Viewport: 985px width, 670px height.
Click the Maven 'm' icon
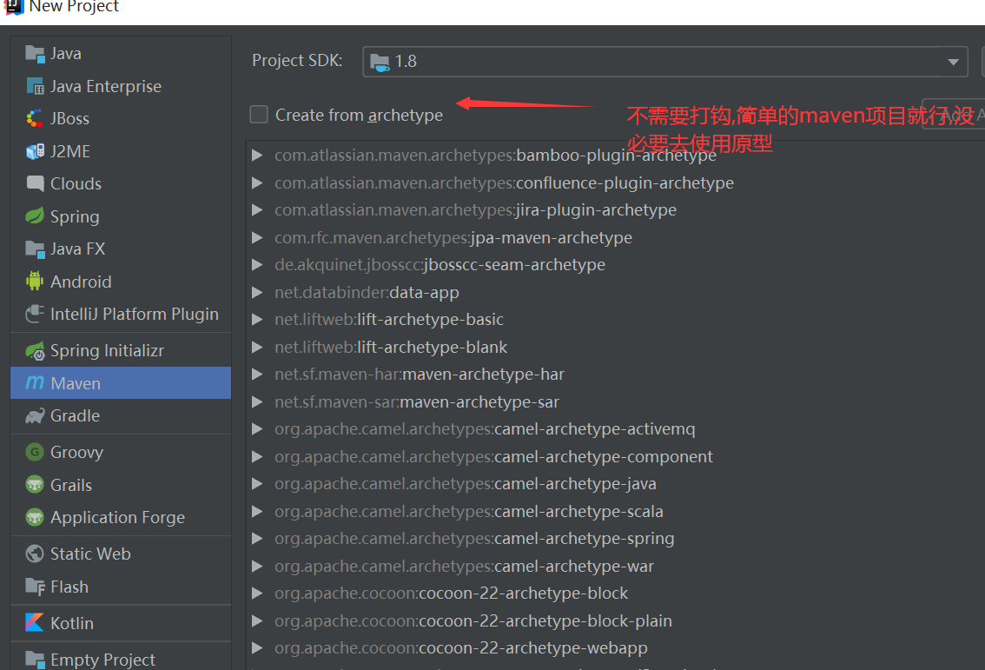tap(35, 382)
